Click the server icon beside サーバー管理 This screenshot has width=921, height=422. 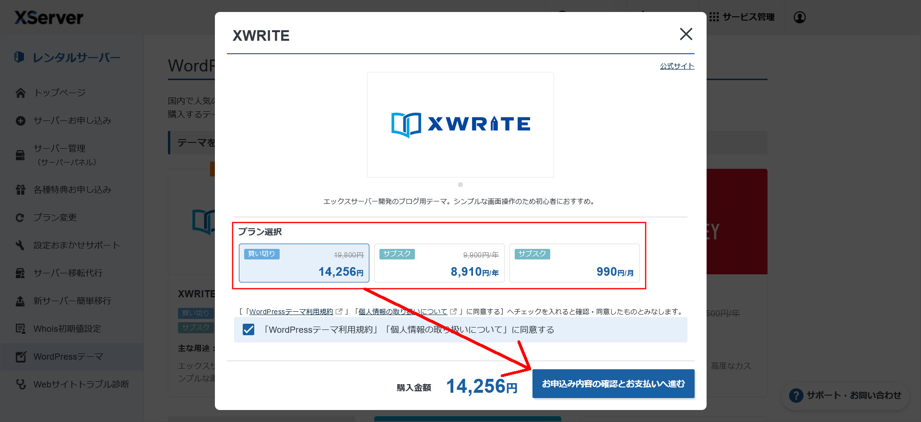pos(20,155)
